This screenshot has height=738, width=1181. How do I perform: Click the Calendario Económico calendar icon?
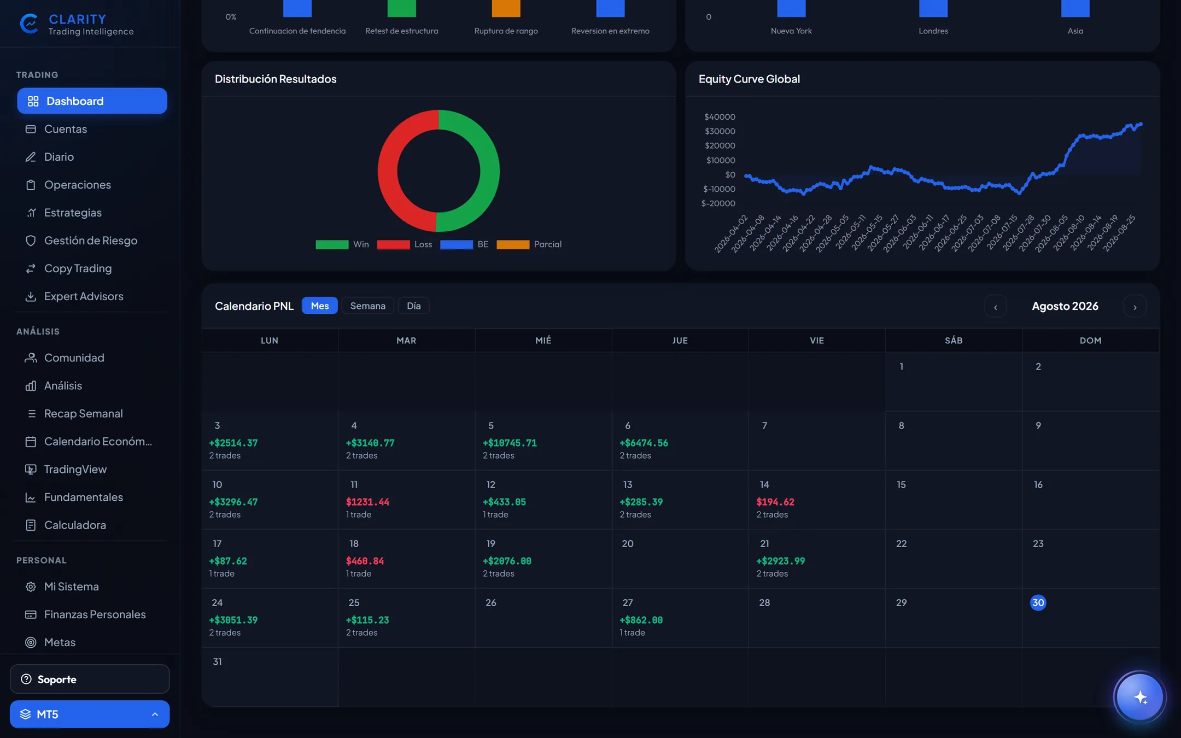click(x=31, y=441)
